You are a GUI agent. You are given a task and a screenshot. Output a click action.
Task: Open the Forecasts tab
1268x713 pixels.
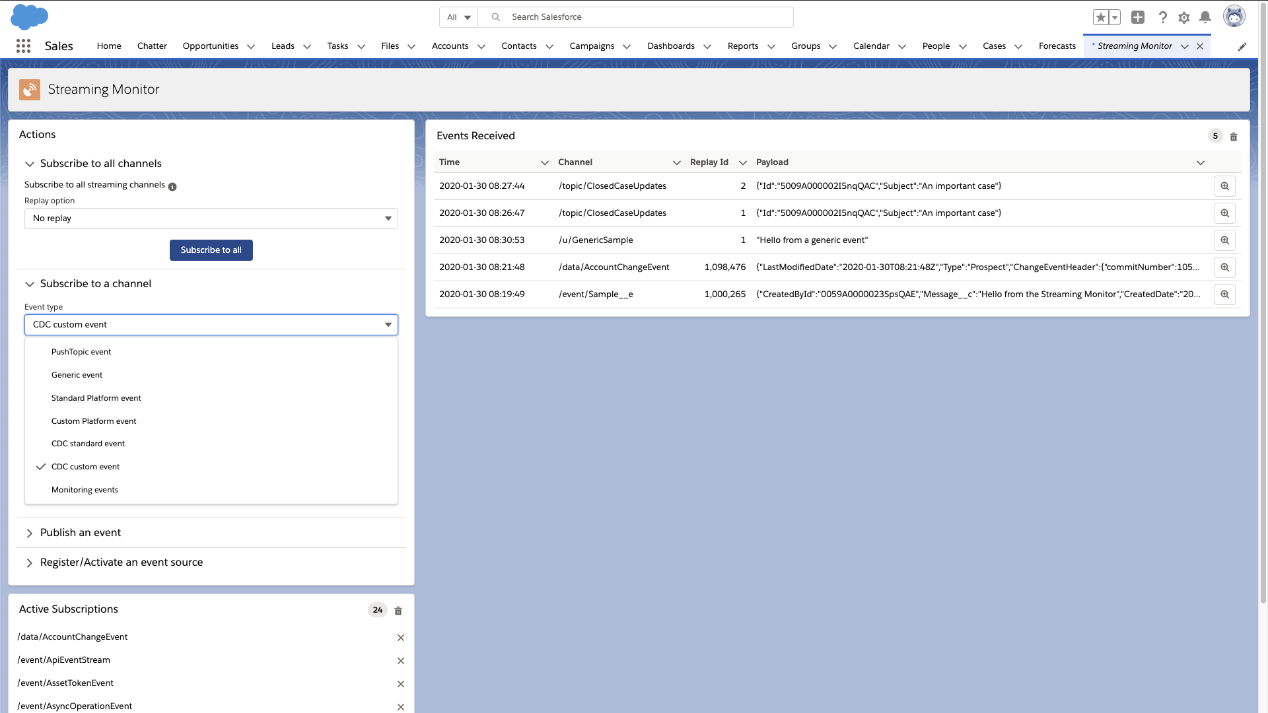pyautogui.click(x=1057, y=46)
